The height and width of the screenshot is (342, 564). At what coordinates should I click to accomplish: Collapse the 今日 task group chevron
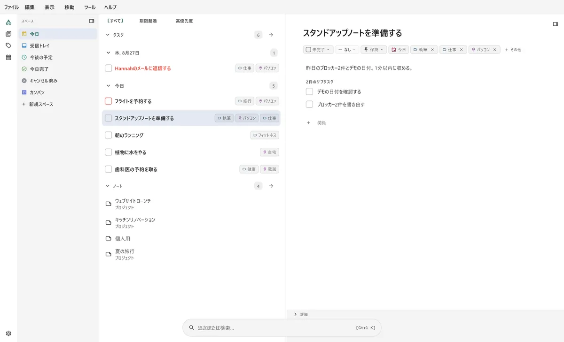[x=108, y=86]
